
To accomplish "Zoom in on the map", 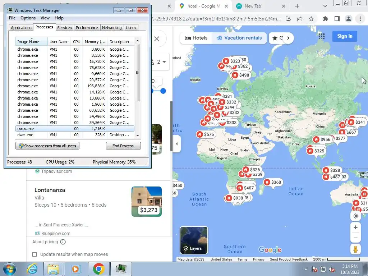I will pyautogui.click(x=355, y=227).
